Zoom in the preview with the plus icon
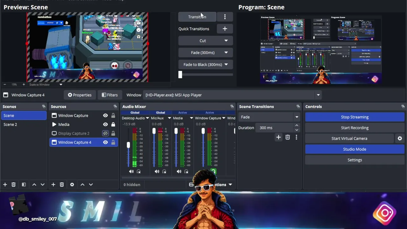Viewport: 407px width, 229px height. [24, 85]
